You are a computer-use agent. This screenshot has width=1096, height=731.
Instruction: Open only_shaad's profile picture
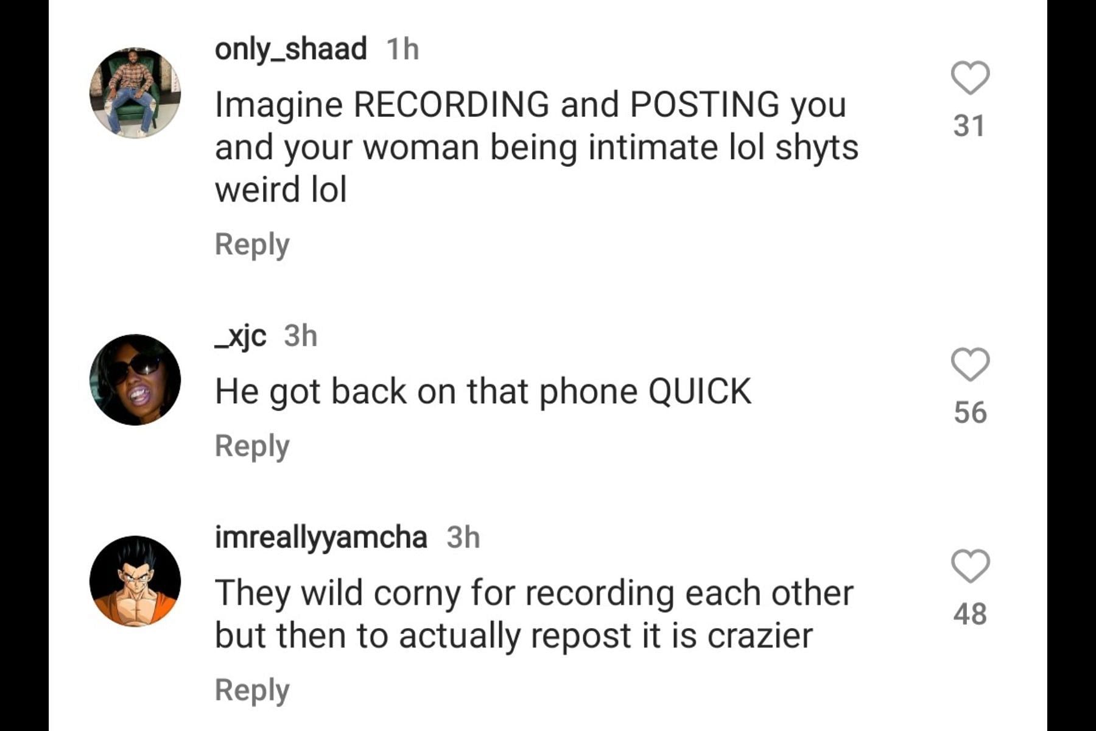[x=135, y=93]
